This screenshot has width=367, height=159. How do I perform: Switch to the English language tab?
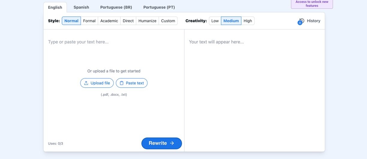[55, 7]
